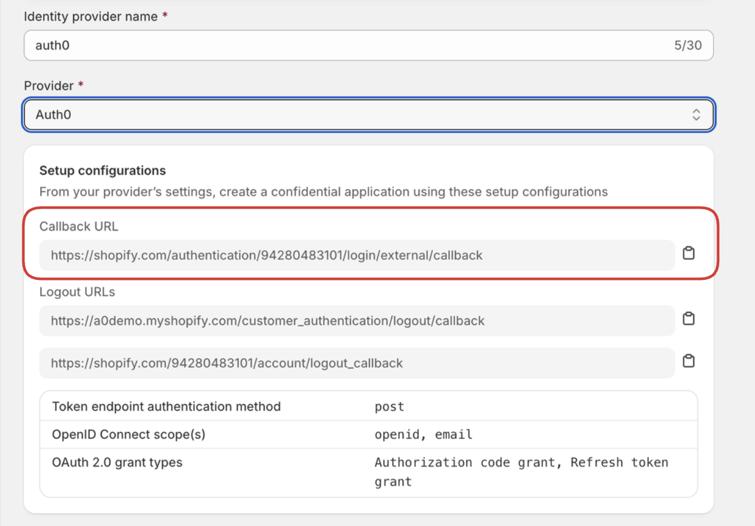Click the 'Provider' field label
The width and height of the screenshot is (755, 526).
point(49,86)
